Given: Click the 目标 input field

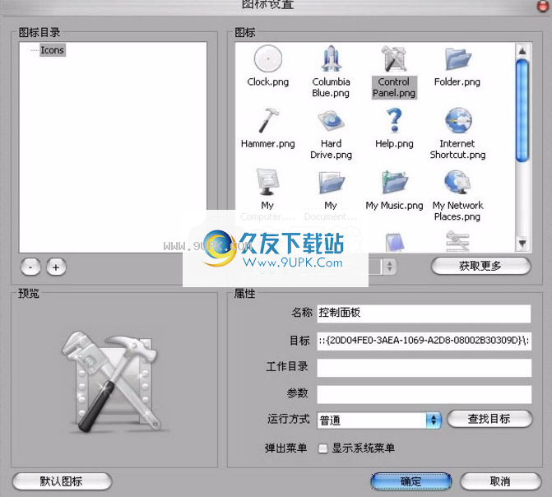Looking at the screenshot, I should 424,341.
